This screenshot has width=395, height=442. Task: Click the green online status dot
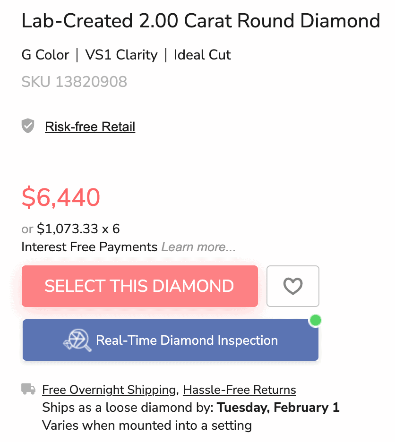315,321
